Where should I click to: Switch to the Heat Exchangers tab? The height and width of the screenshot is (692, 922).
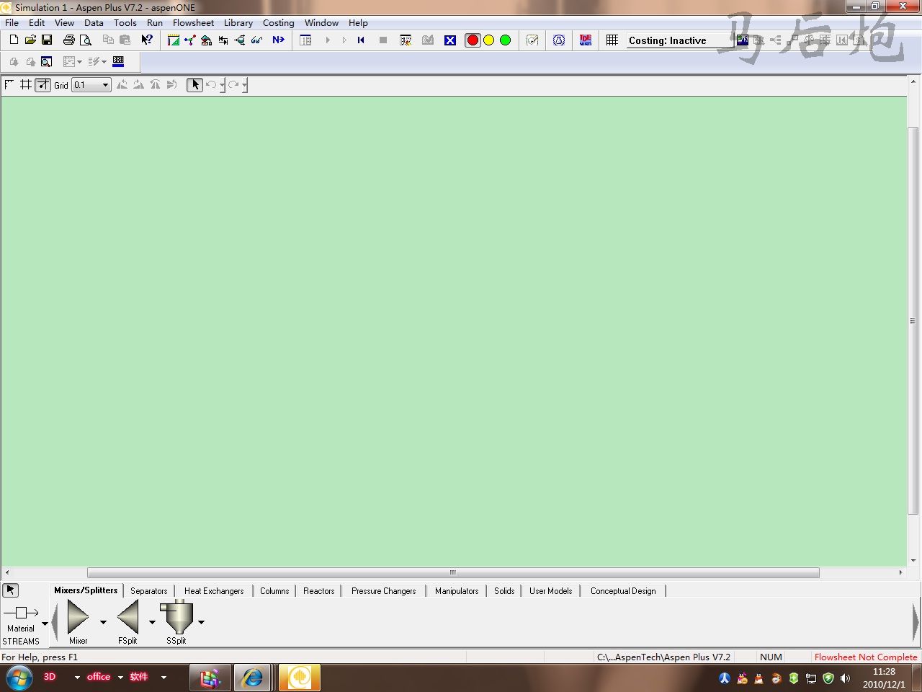pyautogui.click(x=214, y=591)
